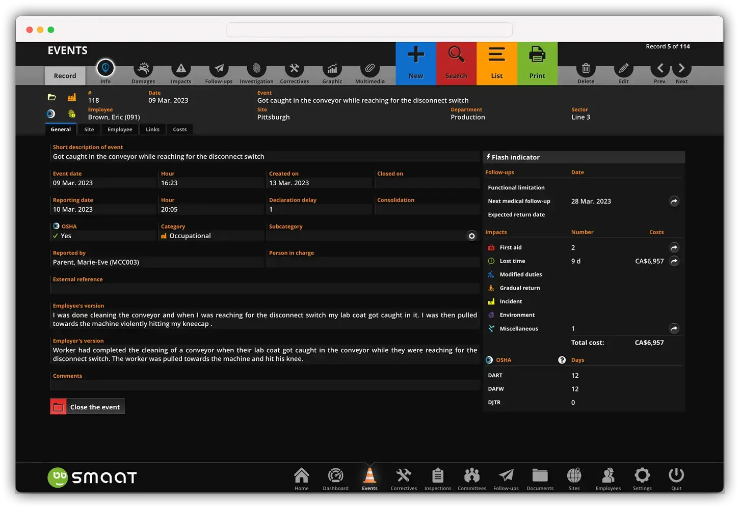Open Correctives in the bottom bar
The height and width of the screenshot is (509, 740).
pyautogui.click(x=404, y=479)
